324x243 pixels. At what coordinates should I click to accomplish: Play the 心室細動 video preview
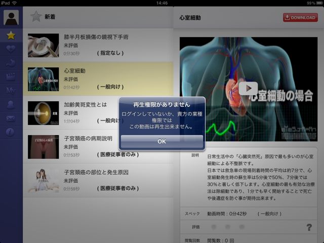tap(248, 89)
